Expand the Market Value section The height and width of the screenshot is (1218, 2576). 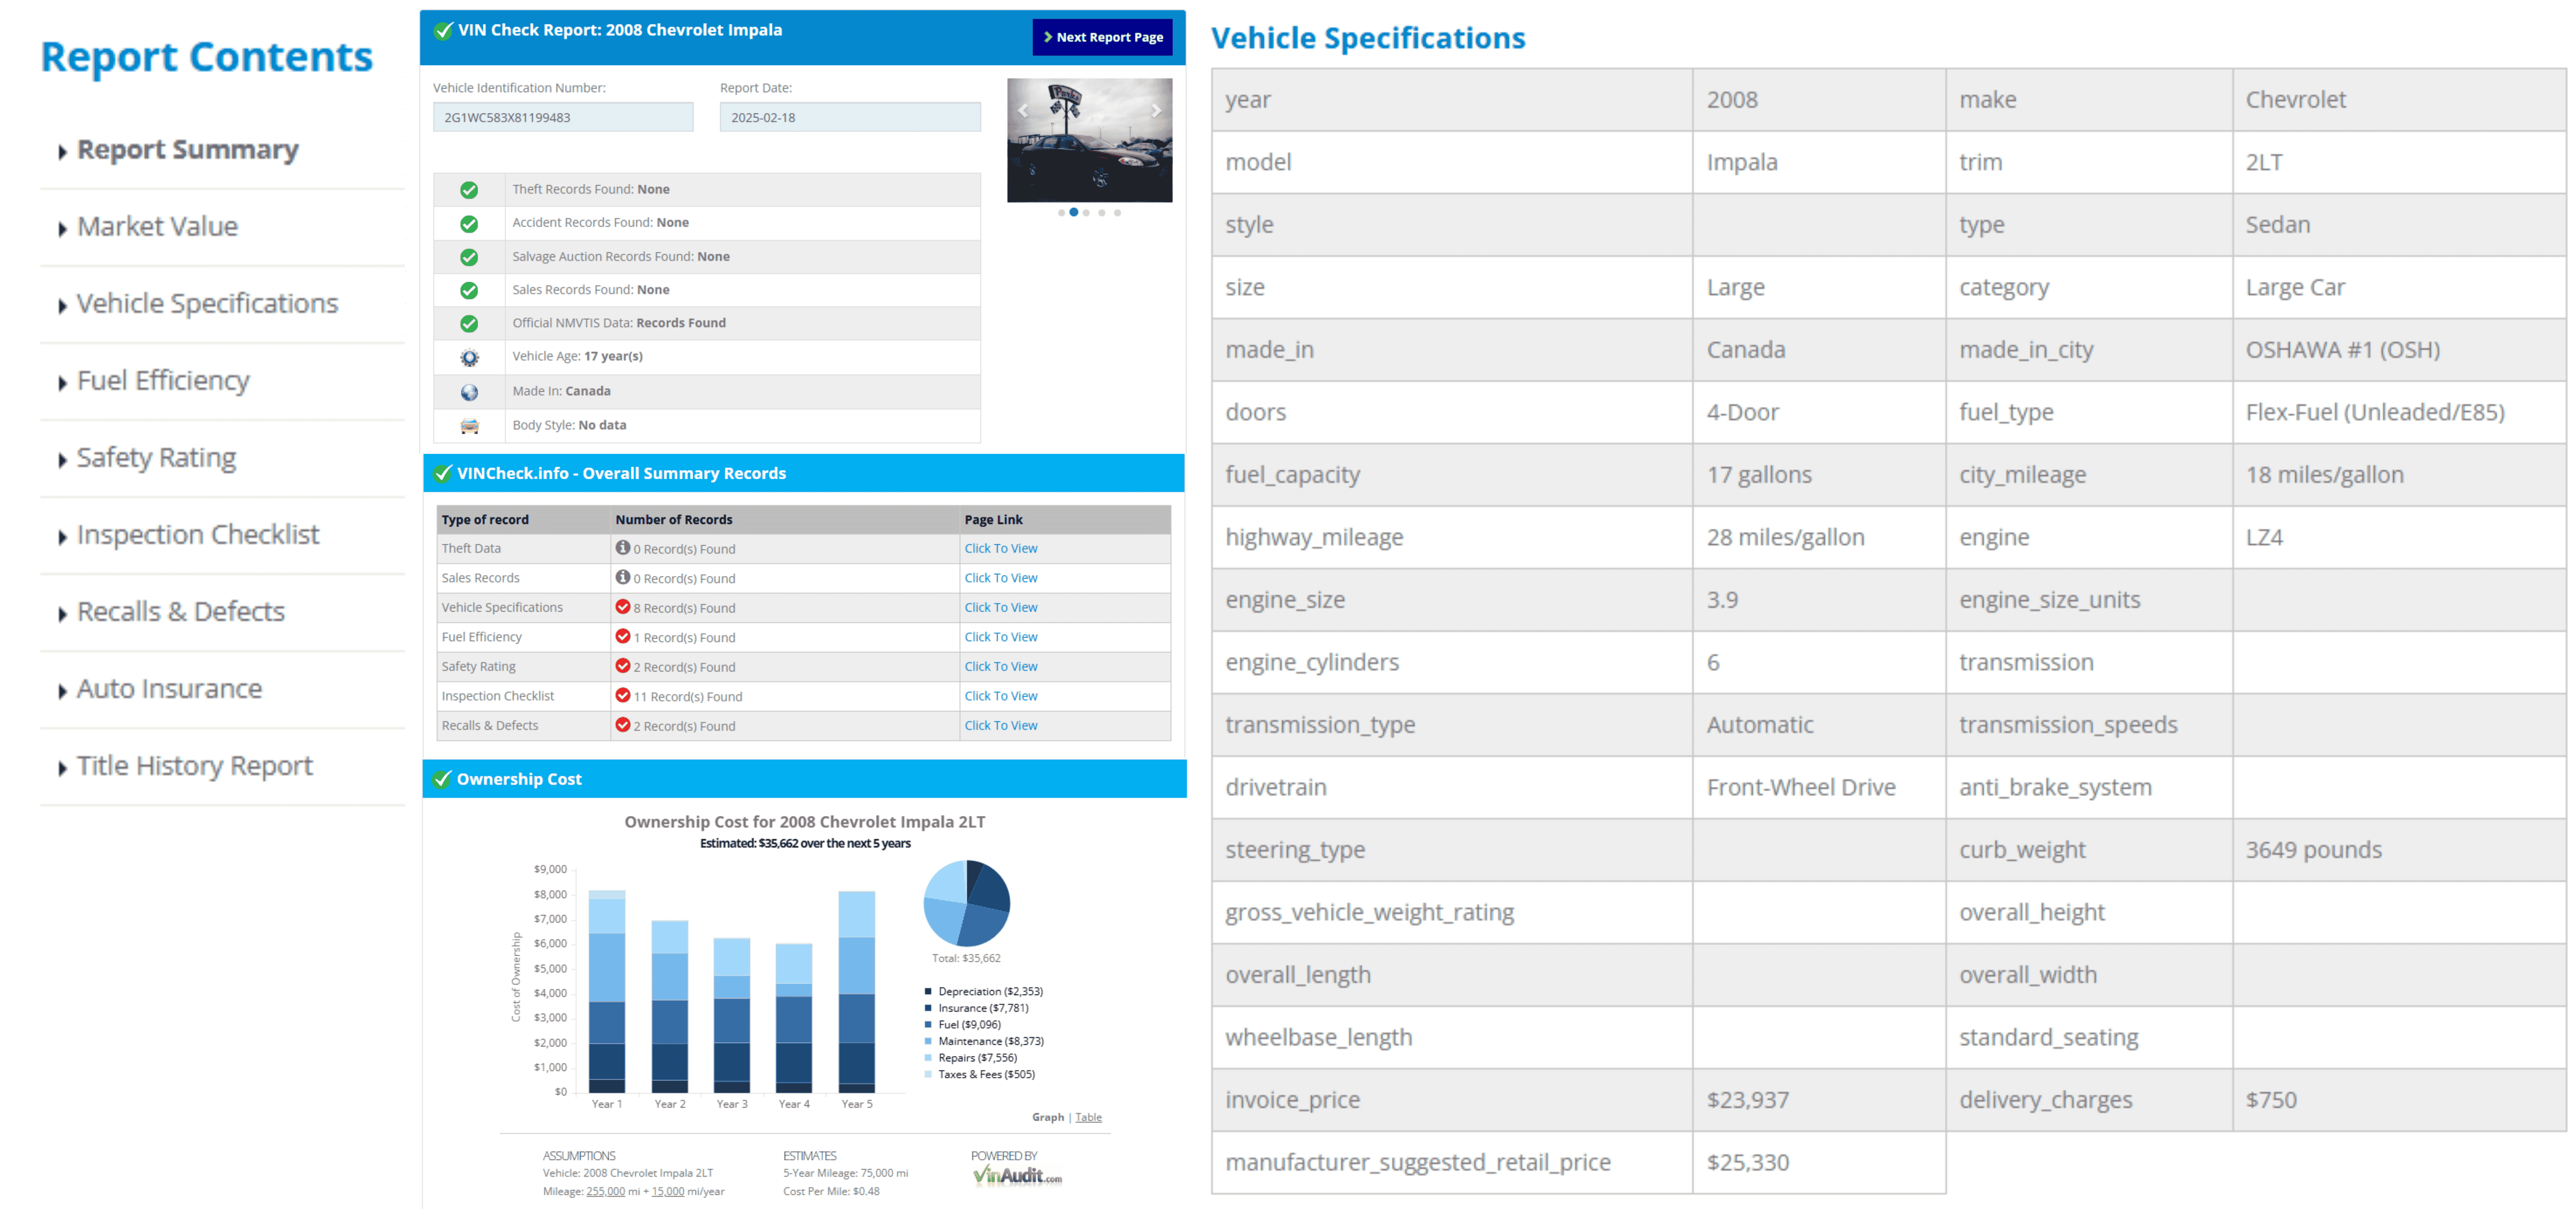coord(157,227)
